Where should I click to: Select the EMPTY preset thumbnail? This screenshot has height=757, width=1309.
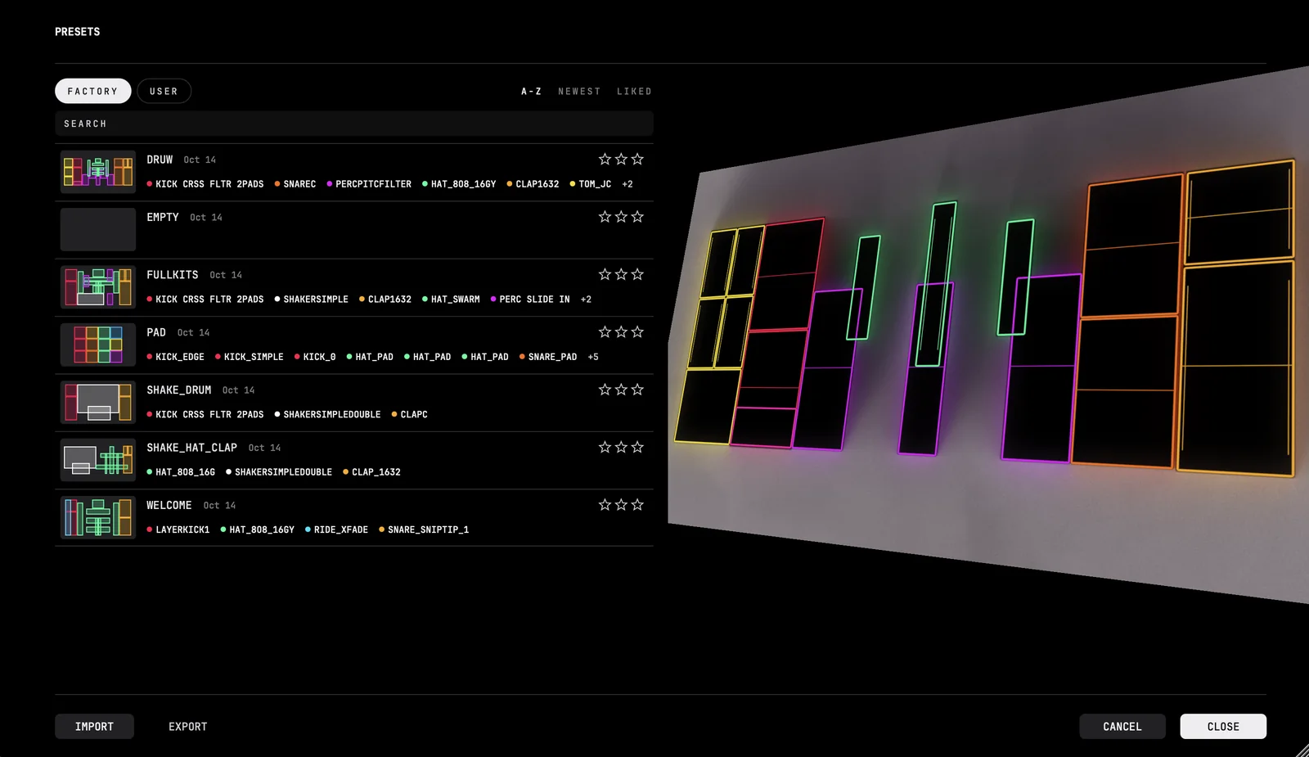[x=98, y=229]
